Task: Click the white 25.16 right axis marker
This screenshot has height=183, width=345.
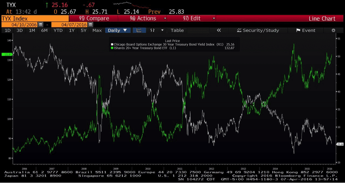Action: 340,144
